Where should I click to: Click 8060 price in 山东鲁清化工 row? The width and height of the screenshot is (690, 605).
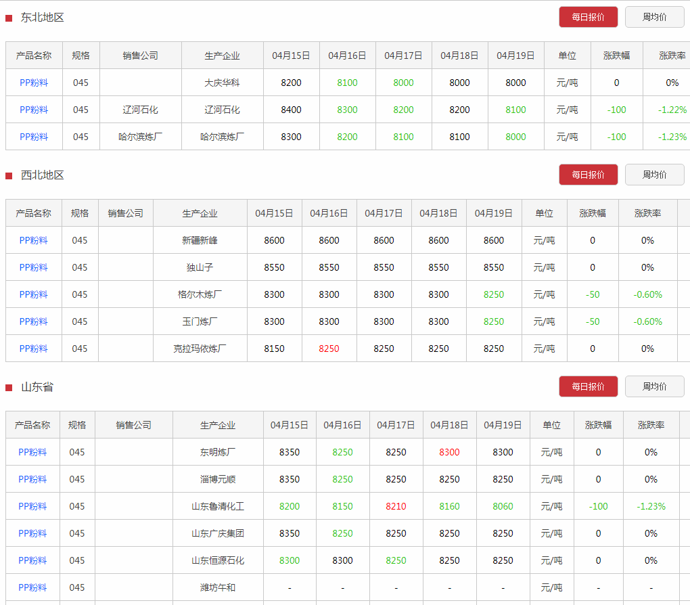(x=503, y=506)
